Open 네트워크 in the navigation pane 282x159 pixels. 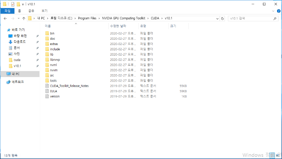tap(18, 82)
